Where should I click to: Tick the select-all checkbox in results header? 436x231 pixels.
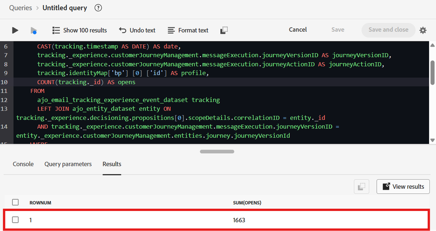click(16, 202)
